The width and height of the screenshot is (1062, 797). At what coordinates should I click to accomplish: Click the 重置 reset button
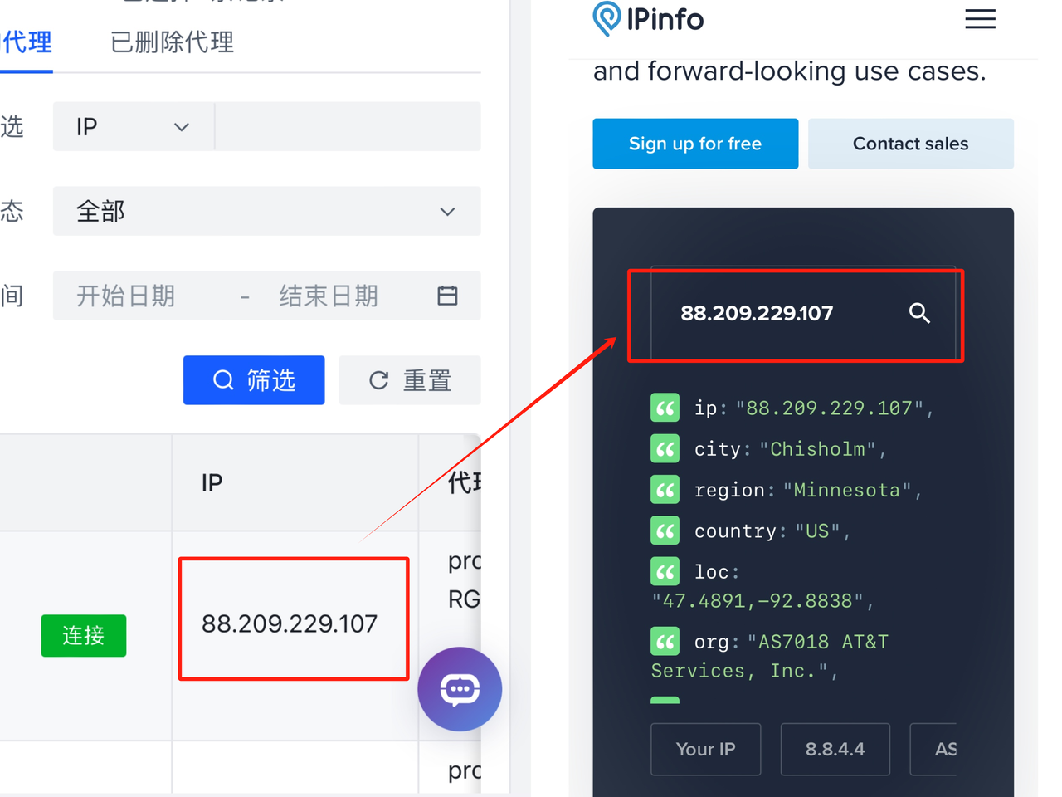click(x=410, y=380)
